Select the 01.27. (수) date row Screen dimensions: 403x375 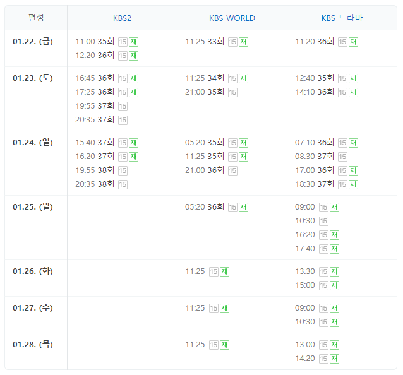pyautogui.click(x=33, y=307)
